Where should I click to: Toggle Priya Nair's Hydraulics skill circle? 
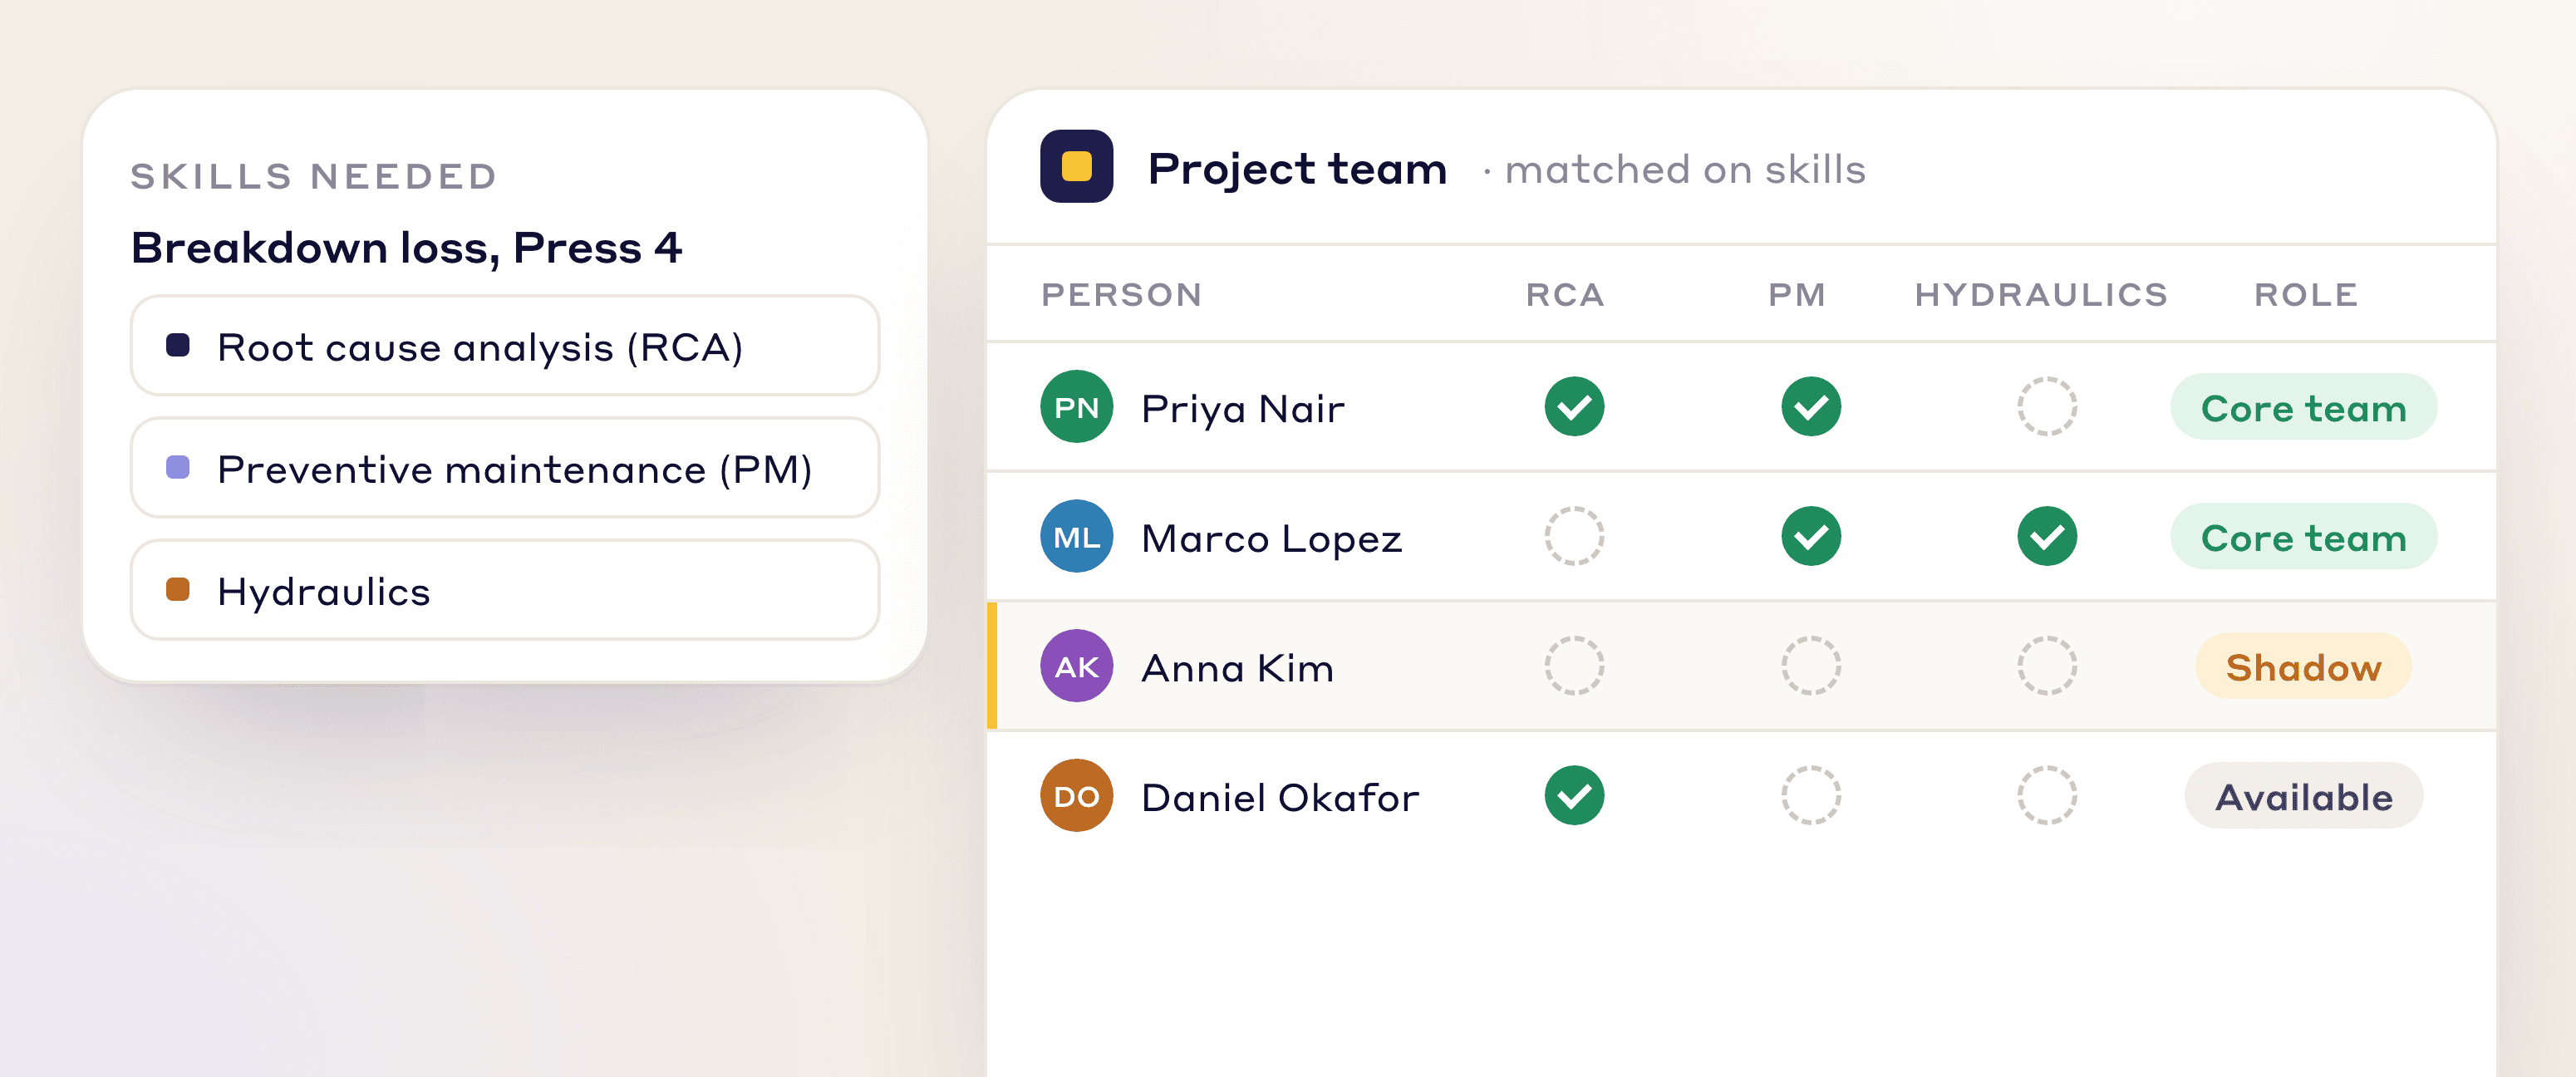(x=2046, y=407)
